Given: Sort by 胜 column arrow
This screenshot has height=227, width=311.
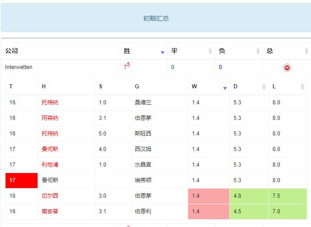Looking at the screenshot, I should coord(162,53).
